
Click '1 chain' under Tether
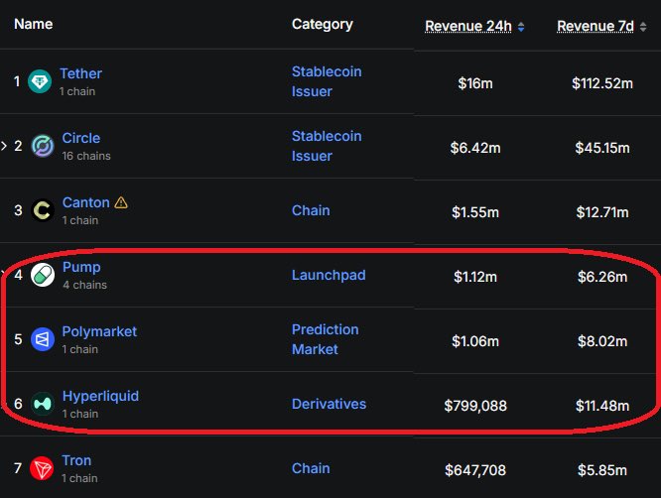click(x=77, y=91)
